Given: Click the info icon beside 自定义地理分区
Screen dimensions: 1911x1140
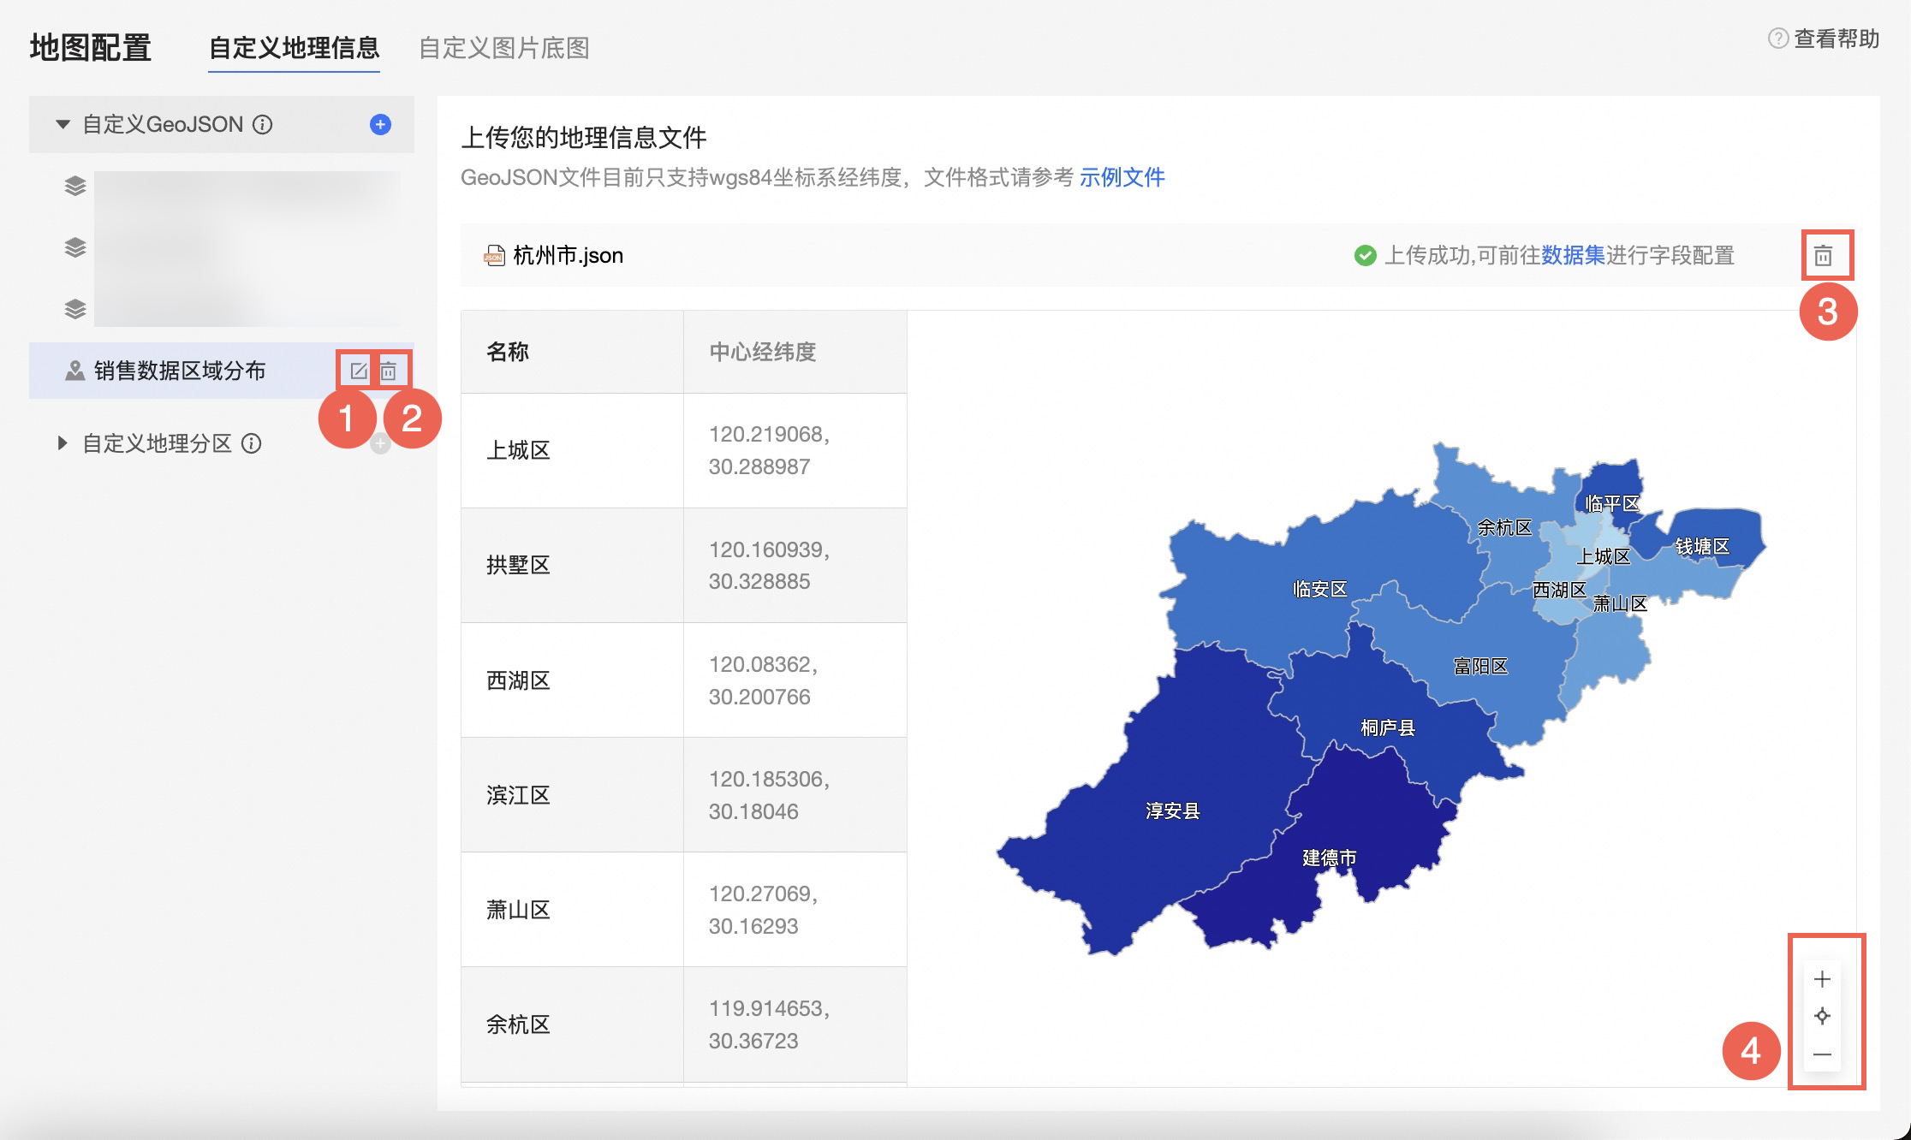Looking at the screenshot, I should [253, 442].
